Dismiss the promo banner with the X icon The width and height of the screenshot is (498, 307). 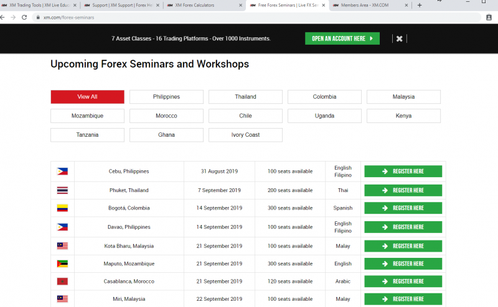click(x=400, y=39)
